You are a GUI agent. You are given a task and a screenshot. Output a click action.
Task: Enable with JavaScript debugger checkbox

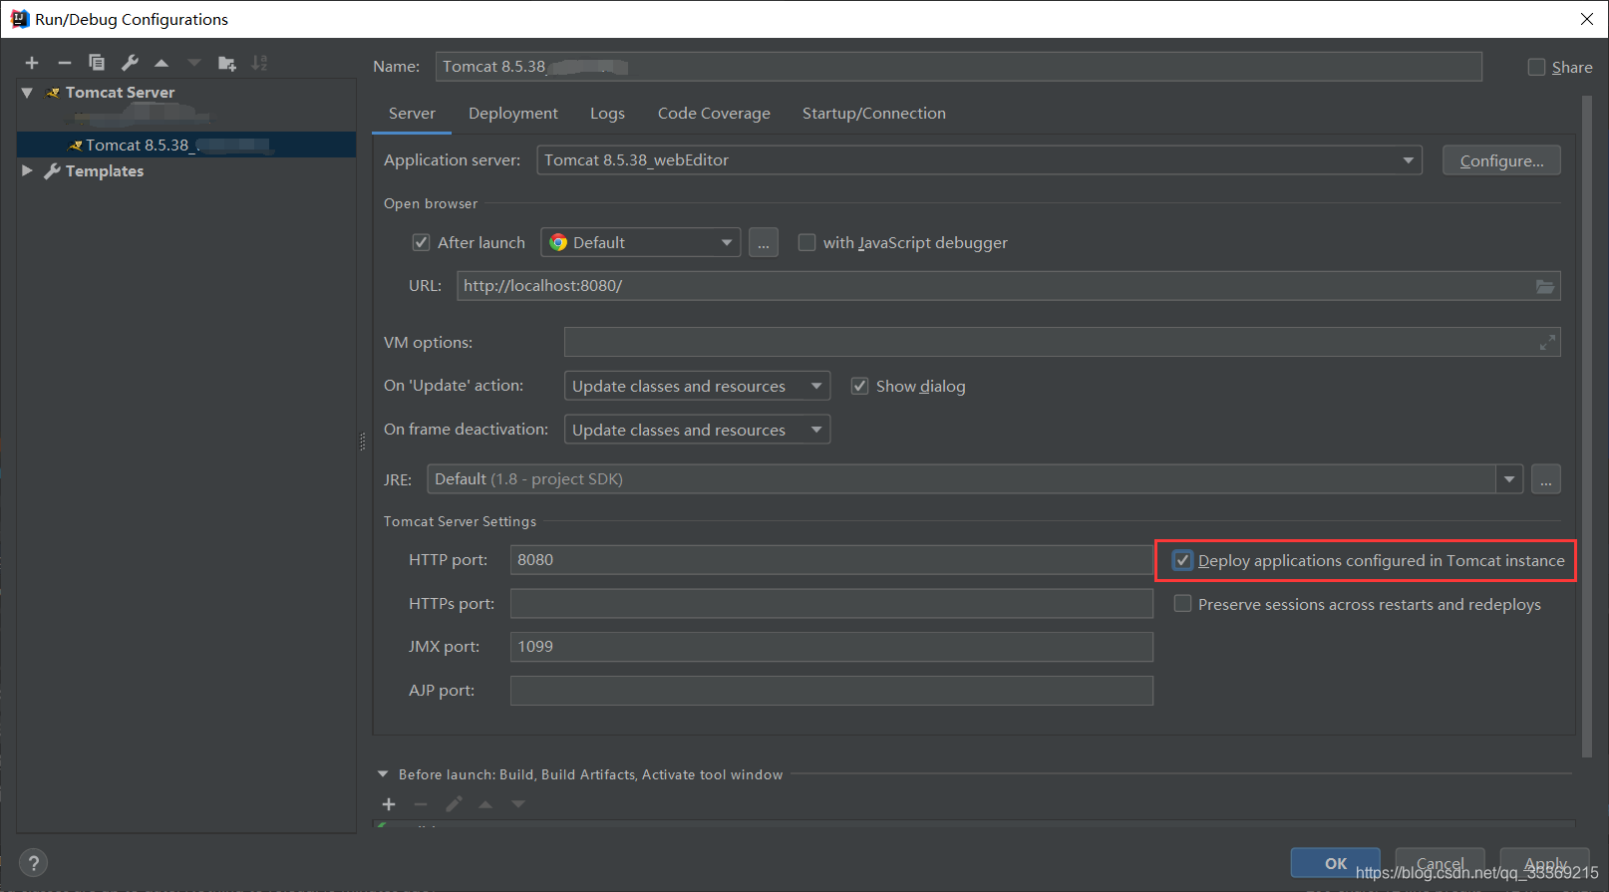(806, 242)
